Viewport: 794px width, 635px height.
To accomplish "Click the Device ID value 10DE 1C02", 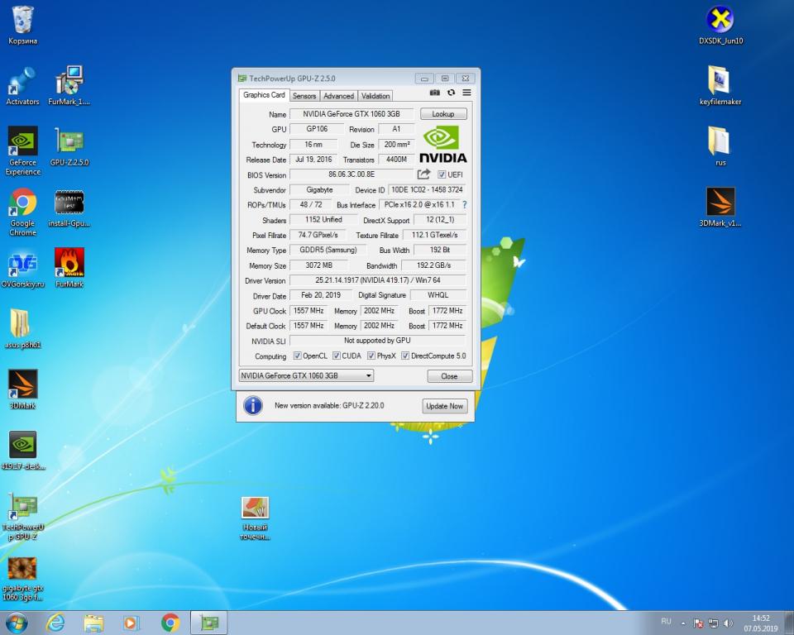I will tap(427, 190).
